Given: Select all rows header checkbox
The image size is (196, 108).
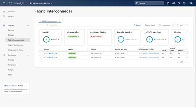Looking at the screenshot, I should tap(41, 49).
